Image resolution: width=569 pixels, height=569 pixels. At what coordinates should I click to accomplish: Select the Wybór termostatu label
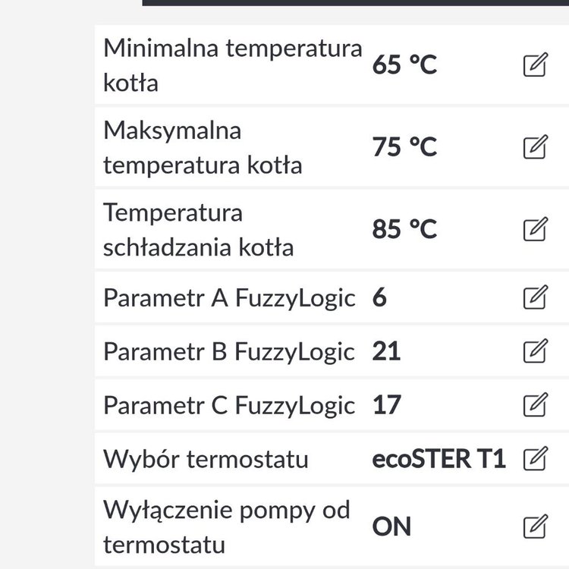(x=206, y=460)
